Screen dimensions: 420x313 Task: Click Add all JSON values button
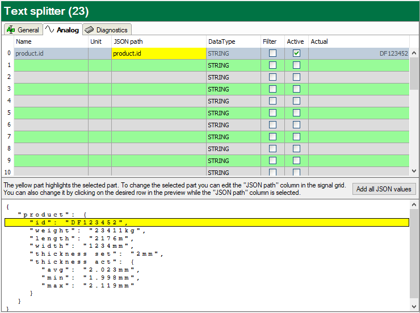[385, 189]
